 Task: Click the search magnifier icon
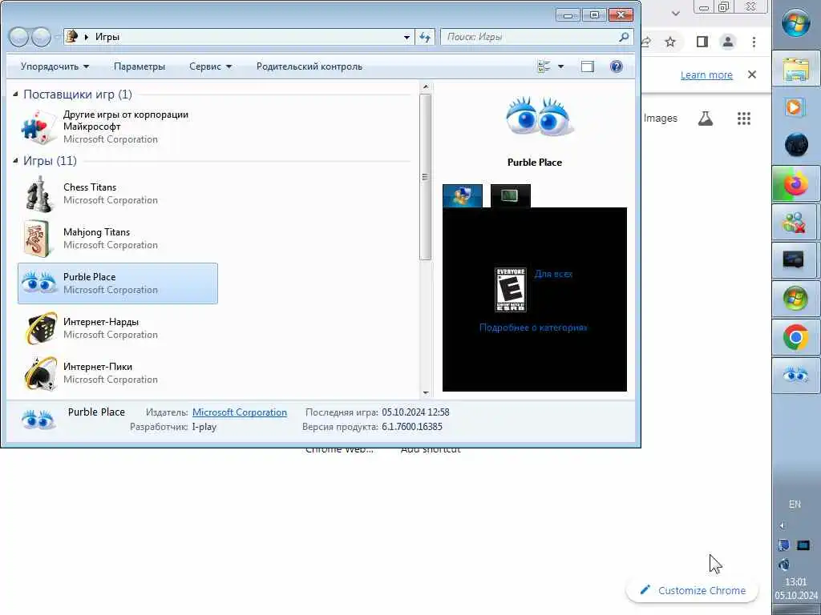(x=624, y=37)
